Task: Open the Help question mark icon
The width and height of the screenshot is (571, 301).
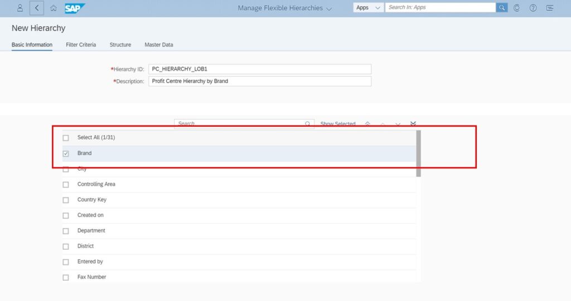Action: [533, 8]
